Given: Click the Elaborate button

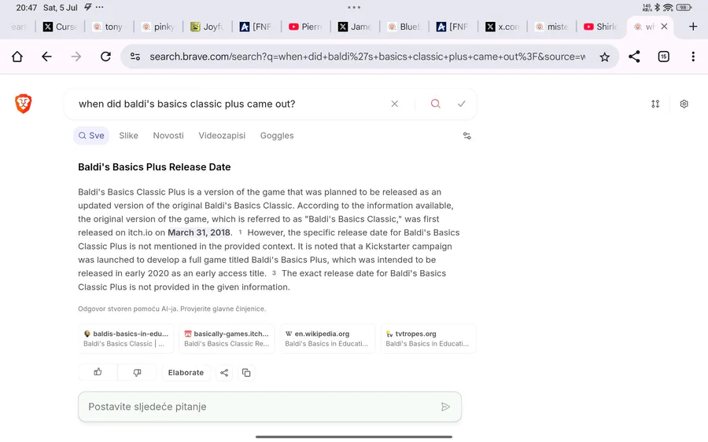Looking at the screenshot, I should [x=186, y=373].
